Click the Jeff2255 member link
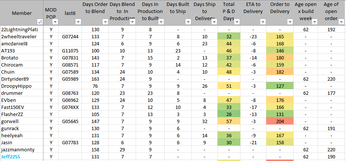 tap(10, 157)
